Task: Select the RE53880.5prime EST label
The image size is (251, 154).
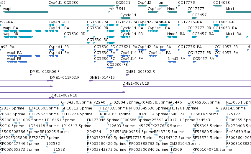Action: click(x=207, y=132)
